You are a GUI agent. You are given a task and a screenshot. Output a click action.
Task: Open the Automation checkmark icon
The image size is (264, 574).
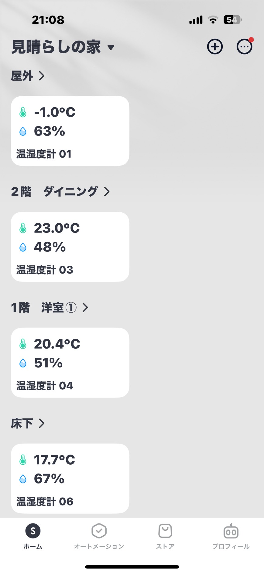99,531
